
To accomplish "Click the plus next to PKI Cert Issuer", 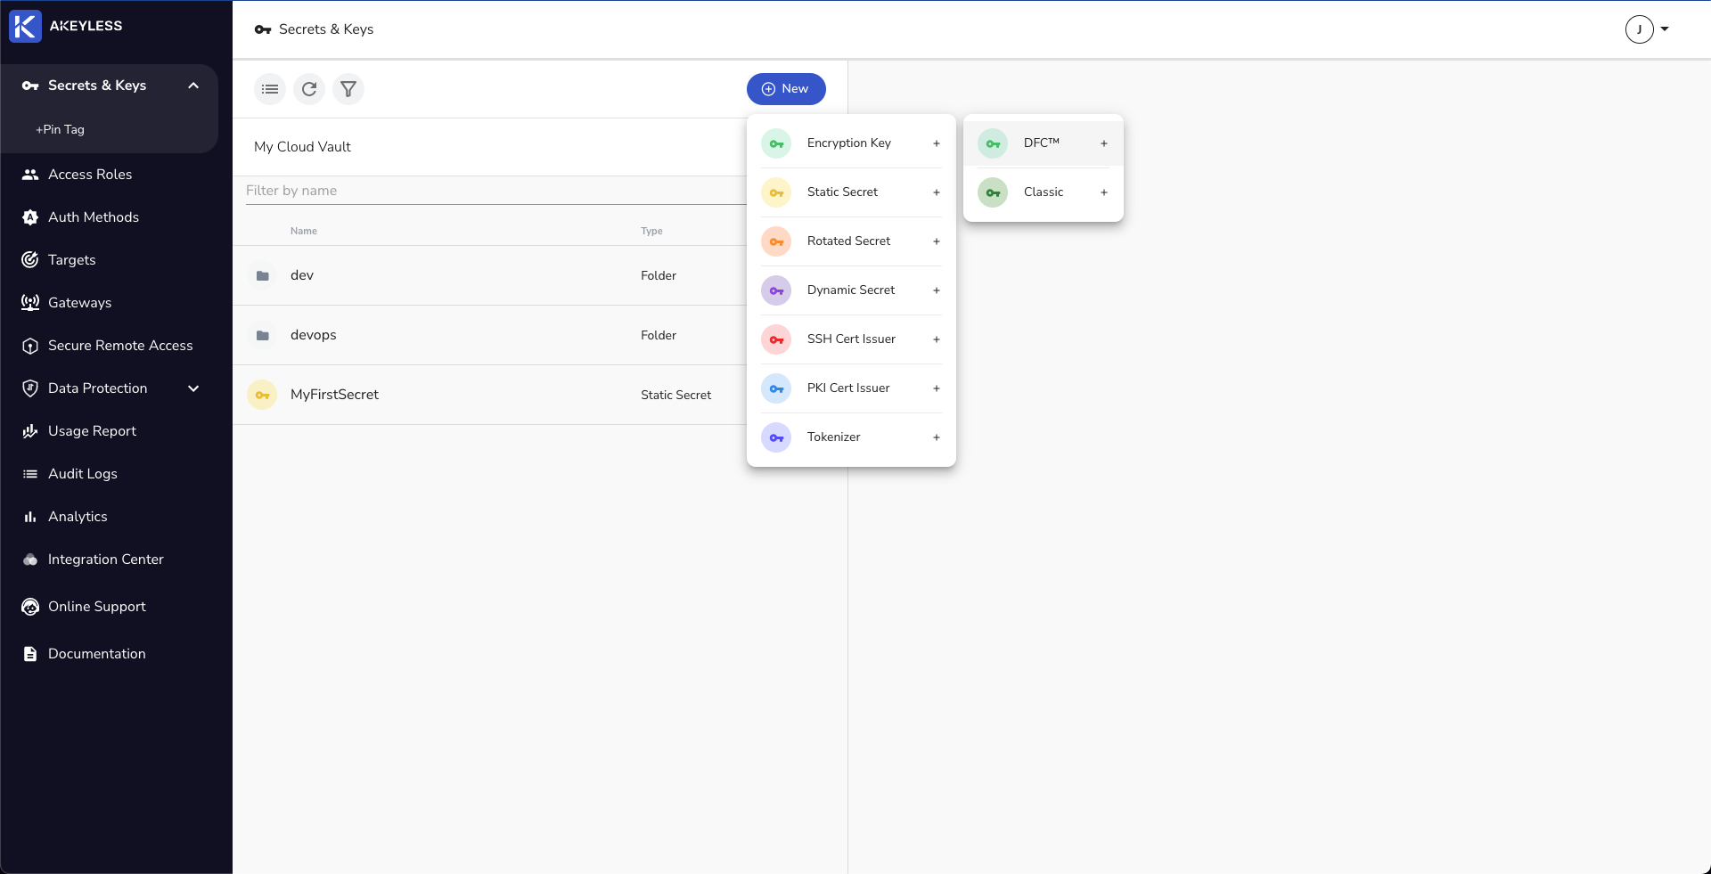I will [x=937, y=388].
